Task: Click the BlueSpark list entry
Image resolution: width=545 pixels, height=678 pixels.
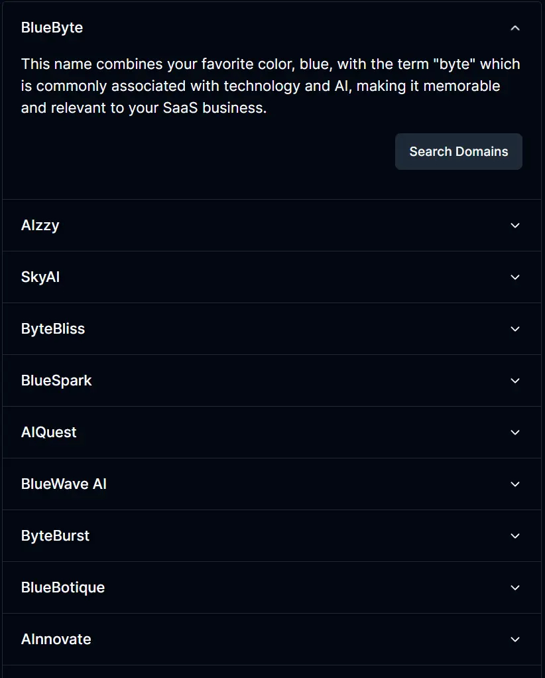Action: coord(56,380)
